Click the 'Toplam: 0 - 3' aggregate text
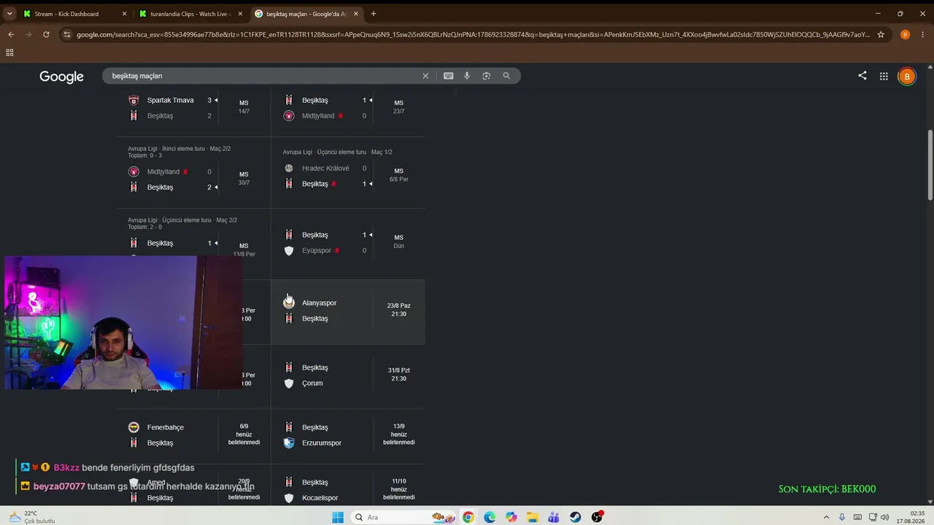This screenshot has height=525, width=934. tap(145, 155)
